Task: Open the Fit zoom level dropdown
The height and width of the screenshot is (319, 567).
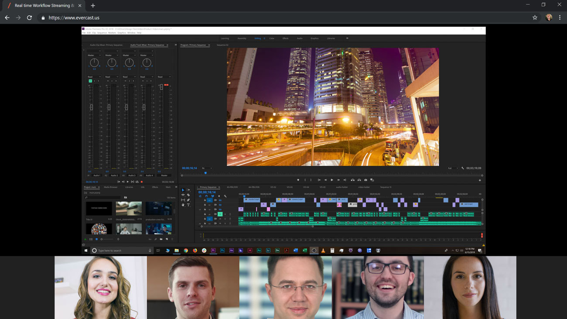Action: point(207,168)
